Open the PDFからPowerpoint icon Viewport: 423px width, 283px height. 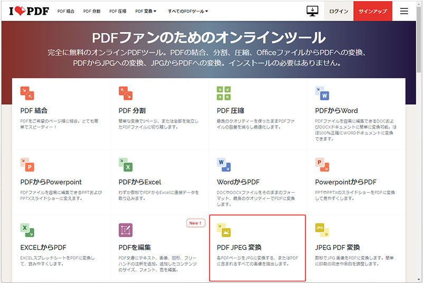[27, 165]
